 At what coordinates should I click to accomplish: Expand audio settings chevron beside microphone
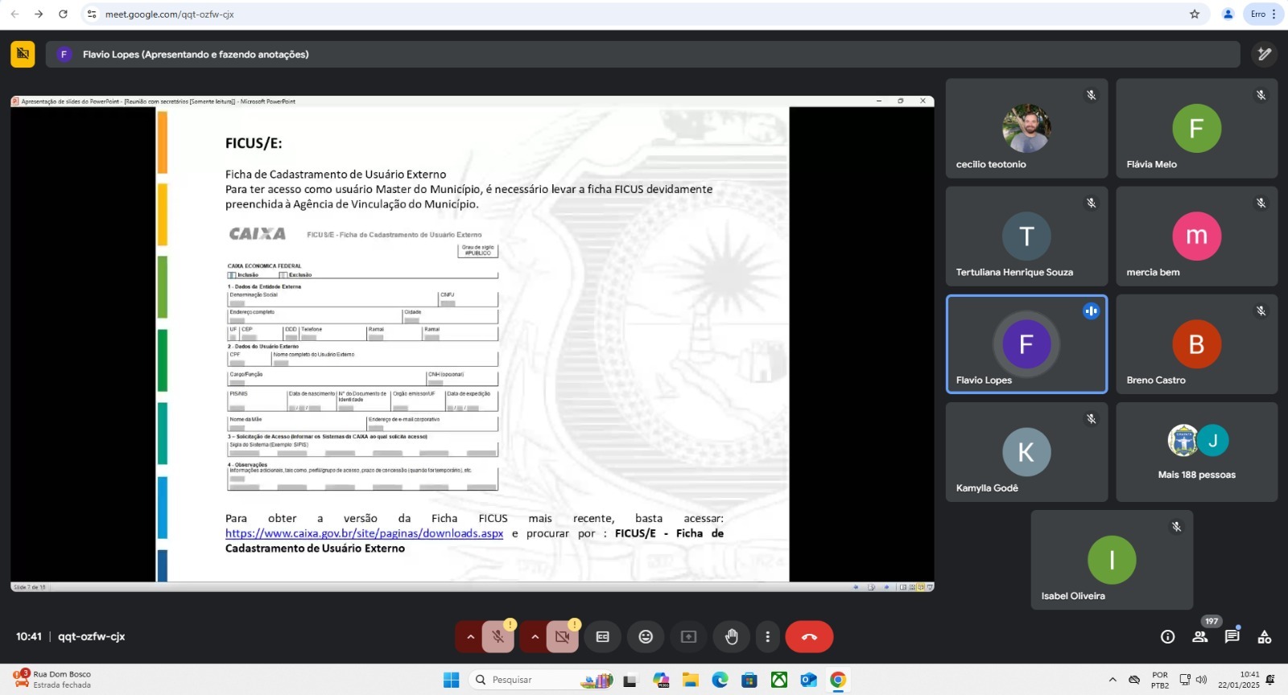point(470,637)
